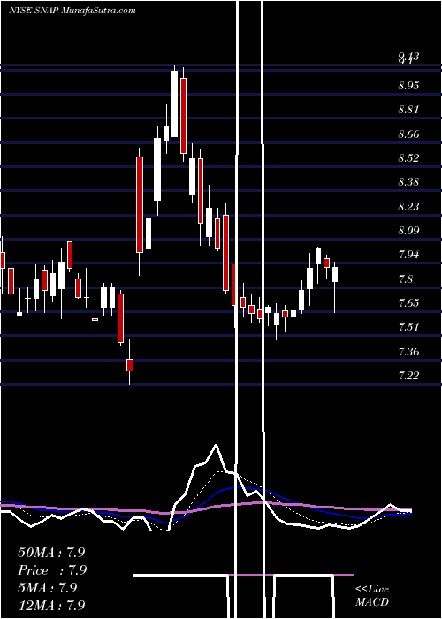Click the last white candlestick on the right
Viewport: 442px width, 619px height.
[335, 274]
